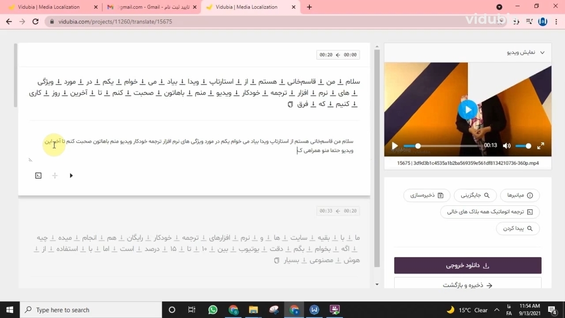The image size is (565, 318).
Task: Switch to the Gmail tab
Action: point(148,7)
